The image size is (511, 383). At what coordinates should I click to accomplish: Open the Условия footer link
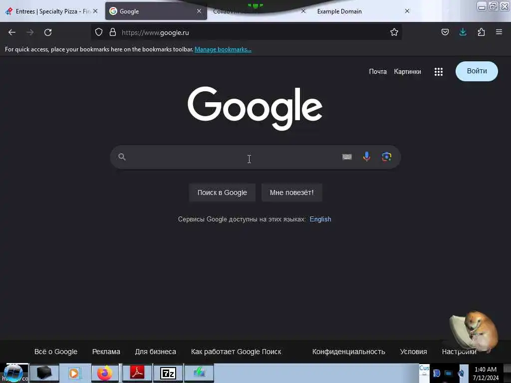[413, 352]
